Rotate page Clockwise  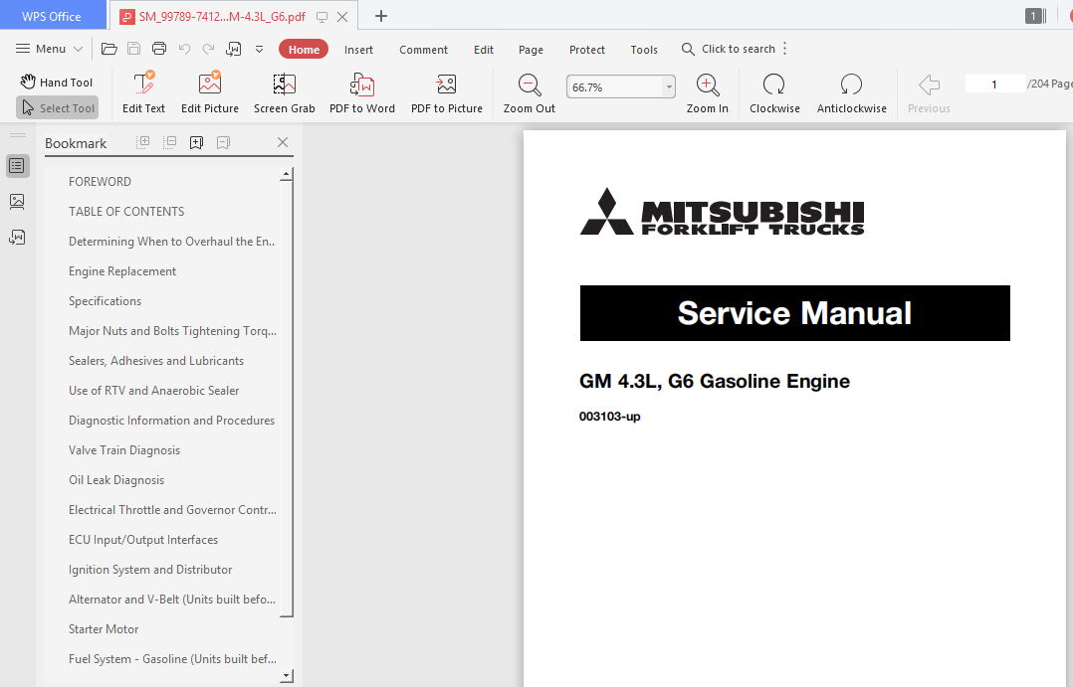774,92
